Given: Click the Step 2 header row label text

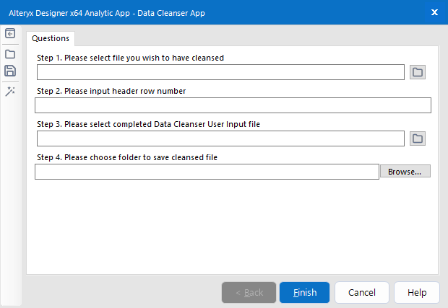Looking at the screenshot, I should pos(111,91).
